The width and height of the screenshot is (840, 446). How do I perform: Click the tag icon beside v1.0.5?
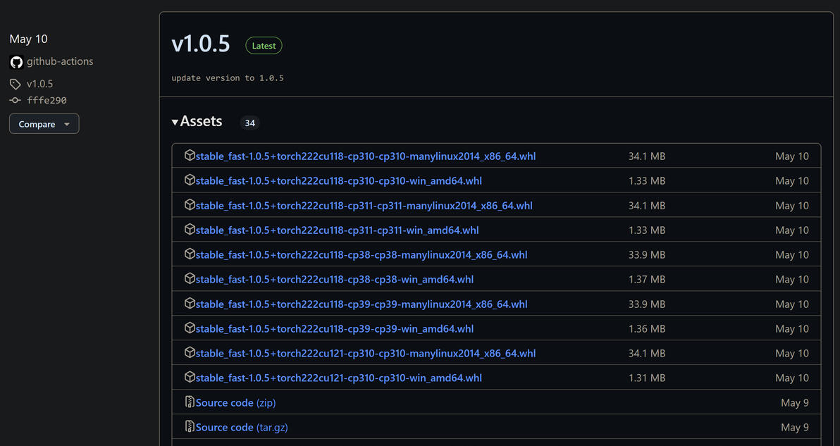point(16,84)
